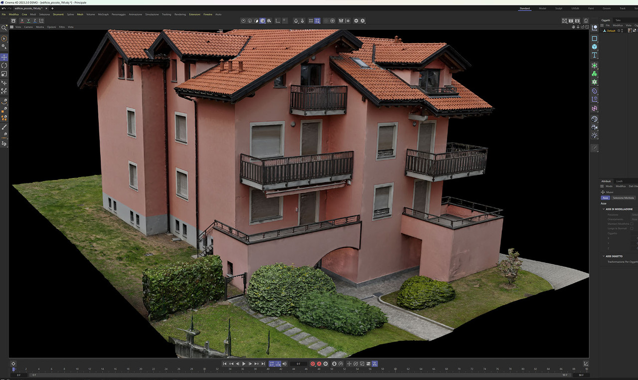Open the Light object icon
This screenshot has width=638, height=380.
(594, 135)
